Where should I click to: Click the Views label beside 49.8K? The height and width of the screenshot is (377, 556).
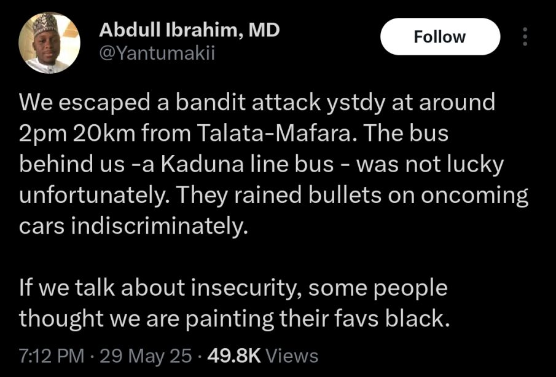point(291,355)
